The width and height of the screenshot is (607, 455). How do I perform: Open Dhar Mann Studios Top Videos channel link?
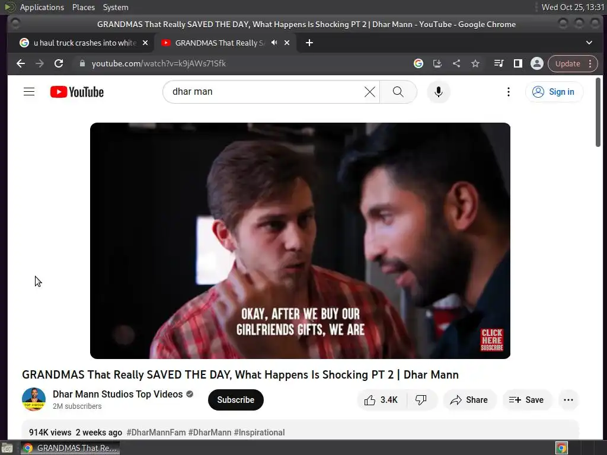click(x=118, y=394)
